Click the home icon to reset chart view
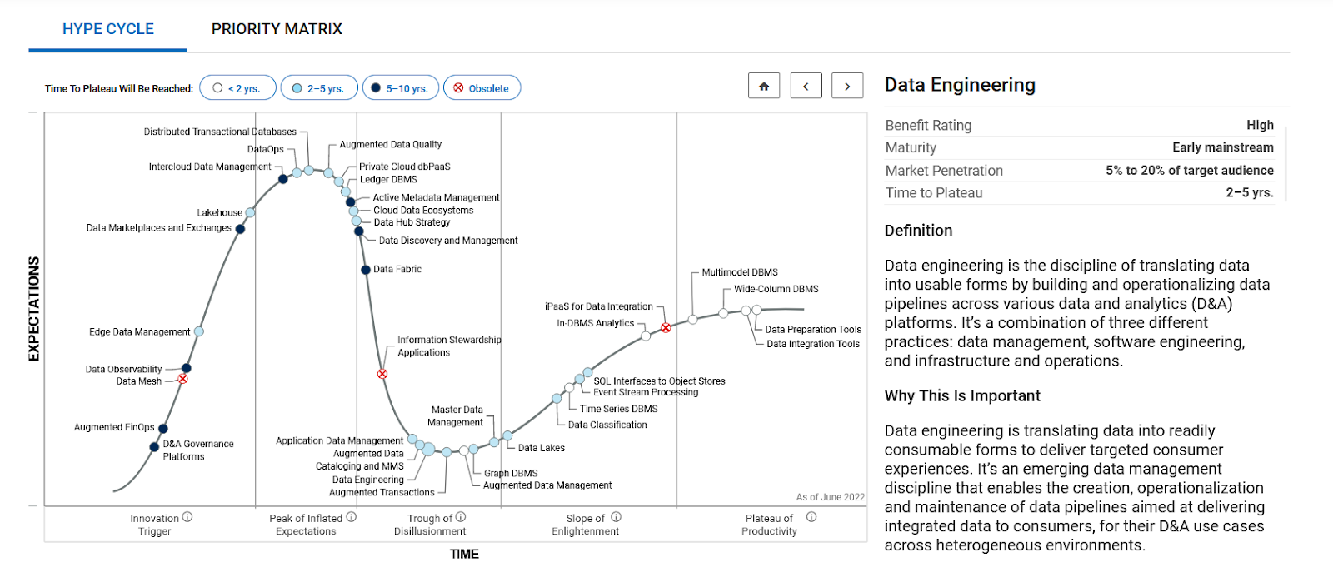 763,85
